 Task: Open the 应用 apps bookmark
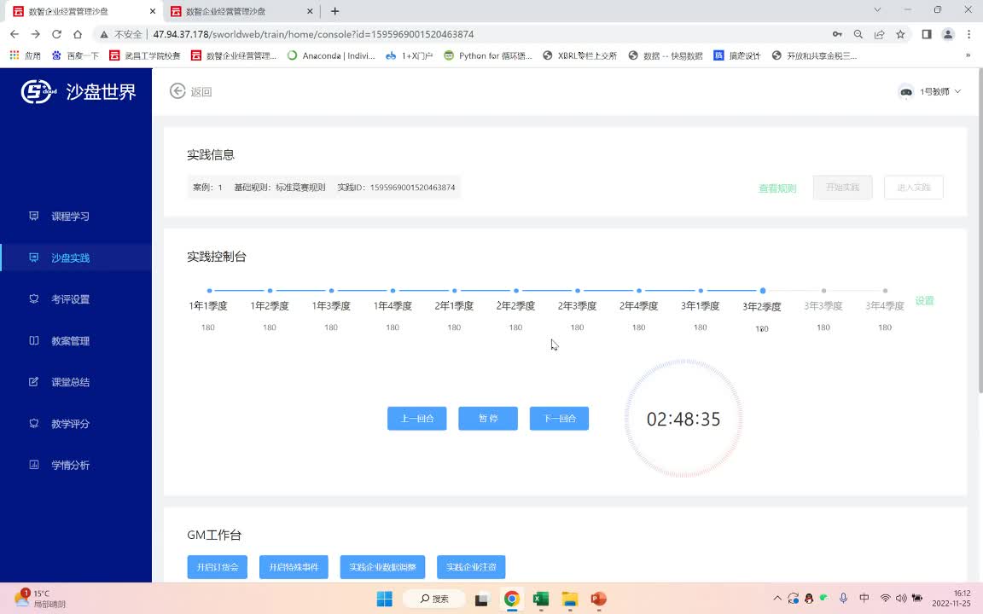[25, 55]
